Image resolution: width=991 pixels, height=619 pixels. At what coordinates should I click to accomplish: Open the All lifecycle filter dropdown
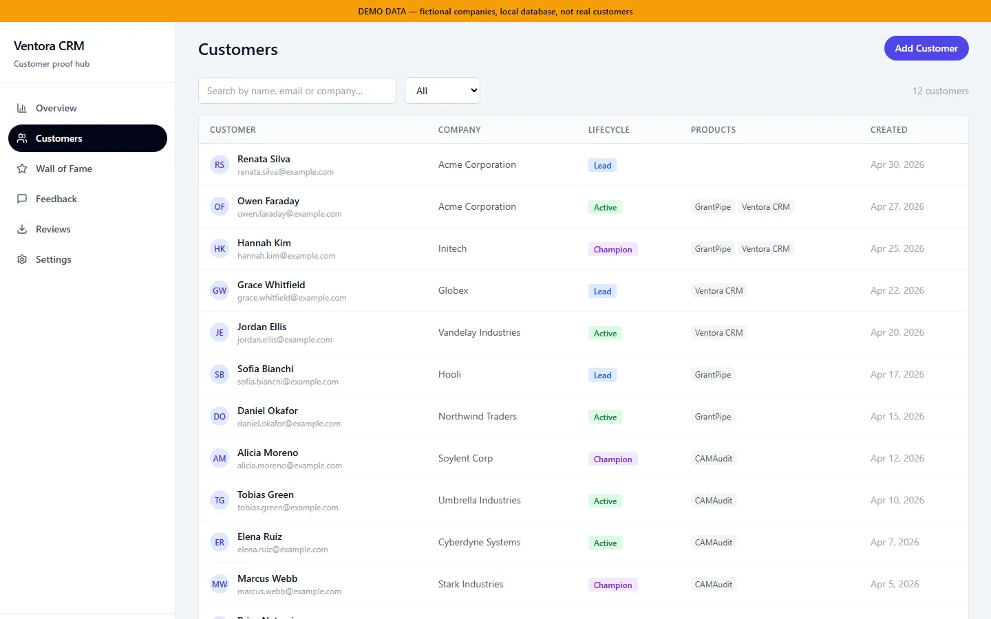[443, 91]
